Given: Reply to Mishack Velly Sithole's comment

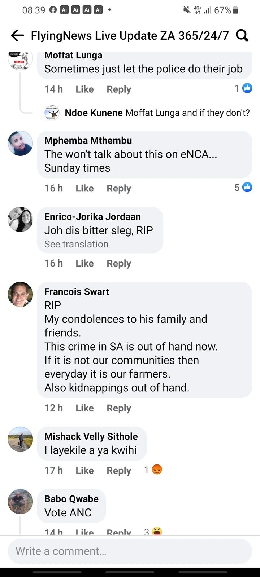Looking at the screenshot, I should point(119,471).
